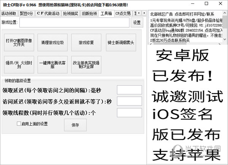Click ad list scrollbar up arrow
Viewport: 228px width, 165px height.
[225, 13]
